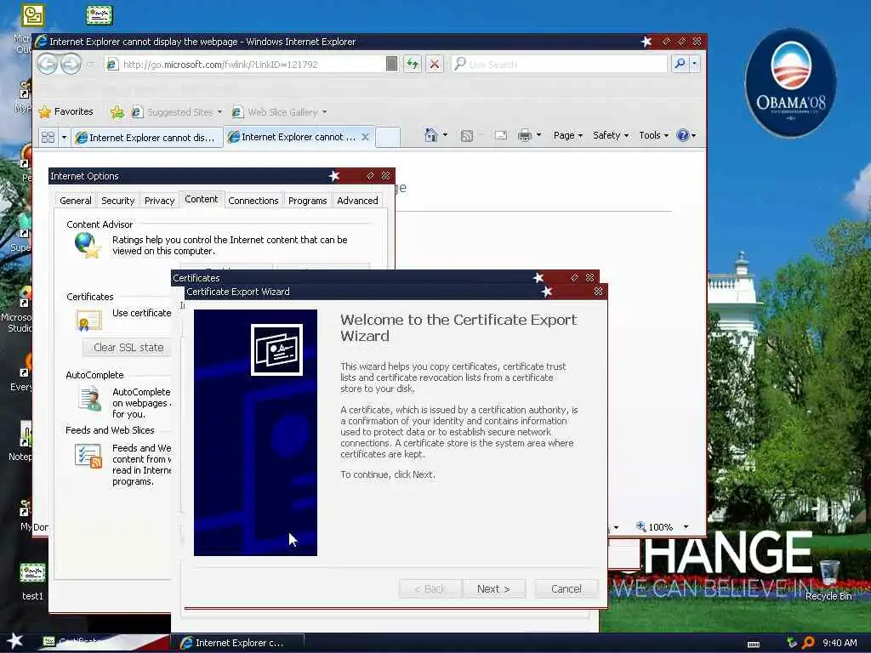Click the Content Advisor globe icon
This screenshot has width=871, height=653.
pos(88,244)
